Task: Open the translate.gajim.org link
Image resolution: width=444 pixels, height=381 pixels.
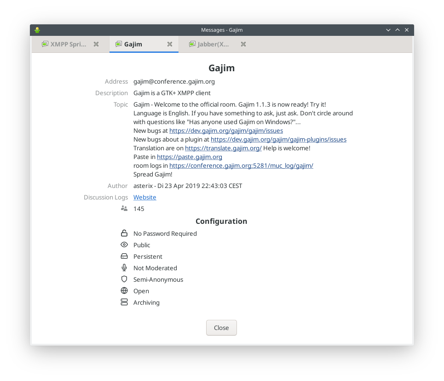Action: (x=223, y=148)
